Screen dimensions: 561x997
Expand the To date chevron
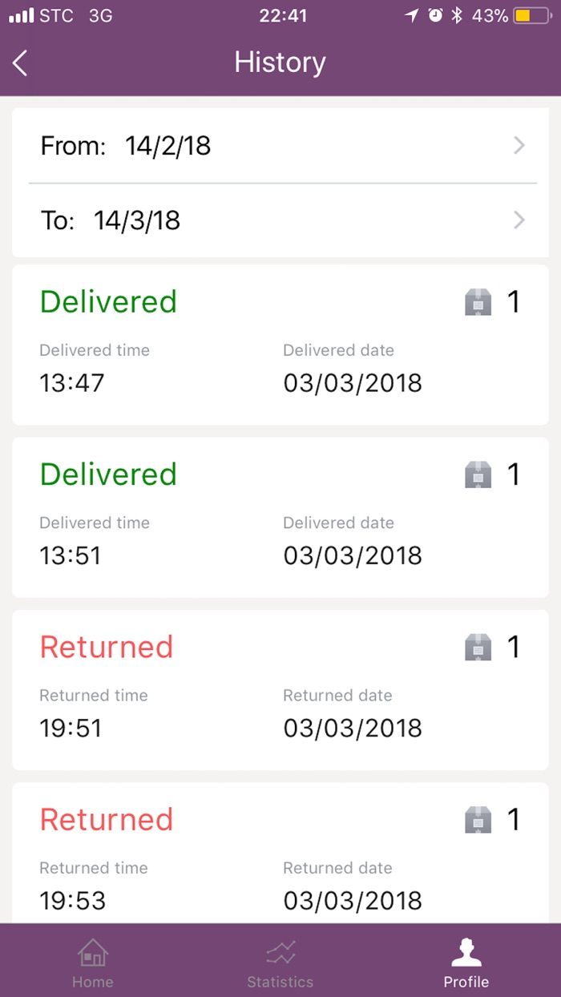[x=519, y=220]
